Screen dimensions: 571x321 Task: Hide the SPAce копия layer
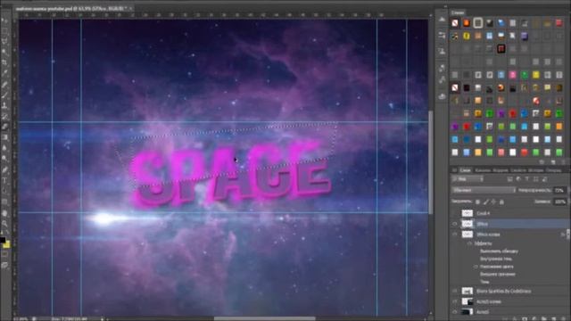point(454,235)
